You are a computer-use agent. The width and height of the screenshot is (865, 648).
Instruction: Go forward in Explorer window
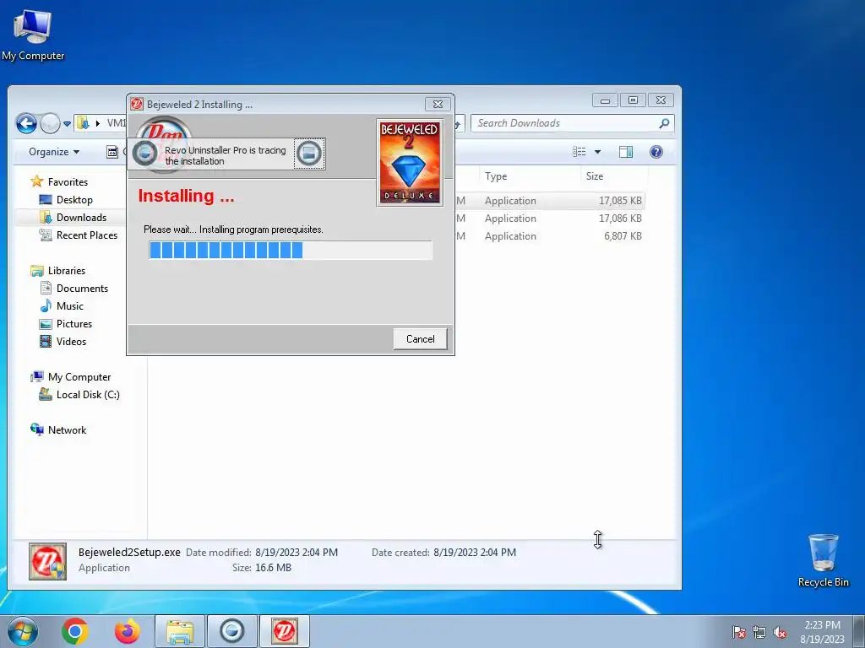pos(50,123)
